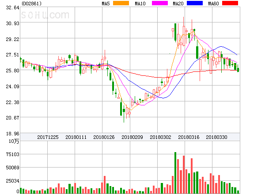
Task: Click the 20.67 price axis label
Action: [x=12, y=118]
